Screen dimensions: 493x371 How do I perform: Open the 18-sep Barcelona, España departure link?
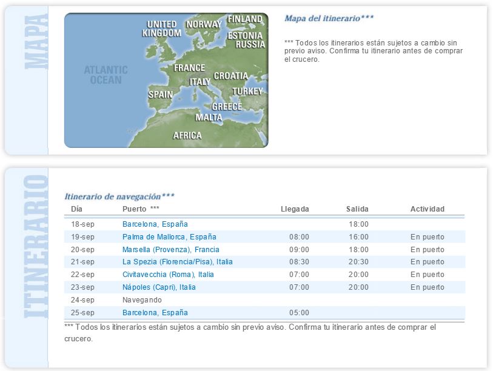point(155,224)
